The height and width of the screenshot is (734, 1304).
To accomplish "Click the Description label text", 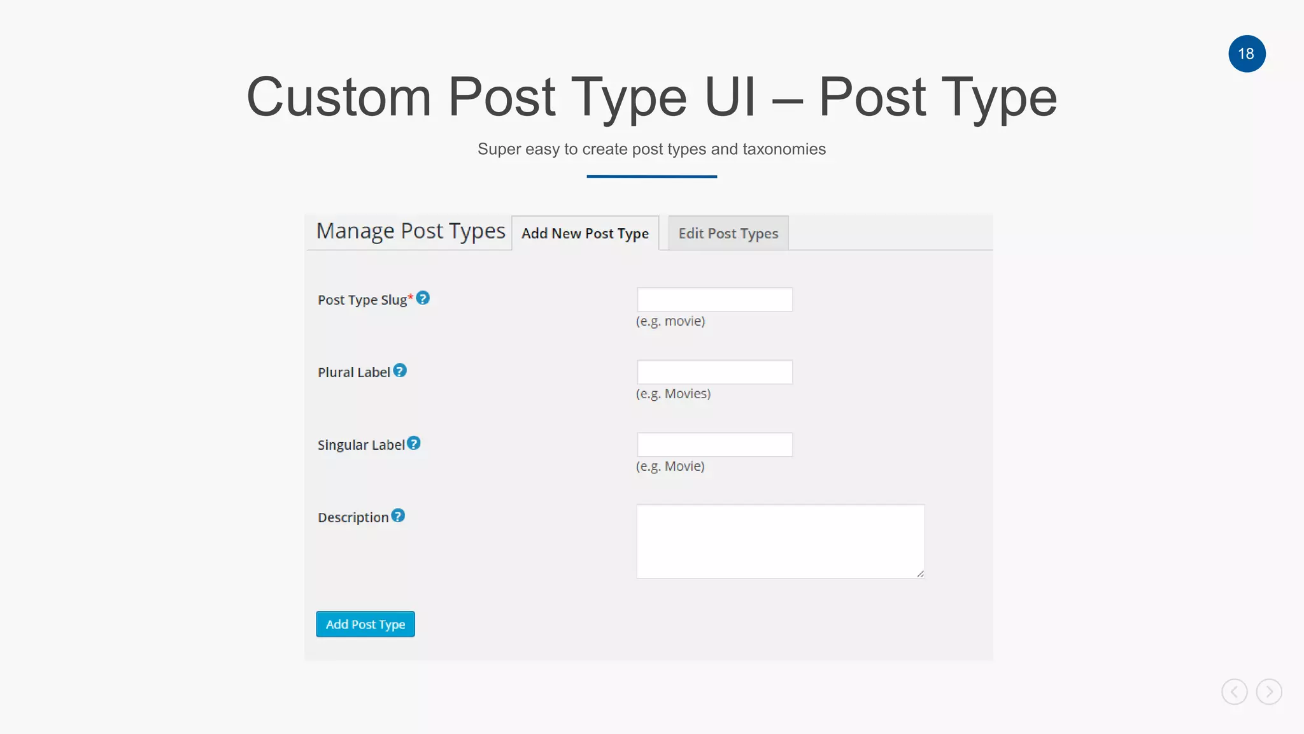I will click(x=353, y=517).
